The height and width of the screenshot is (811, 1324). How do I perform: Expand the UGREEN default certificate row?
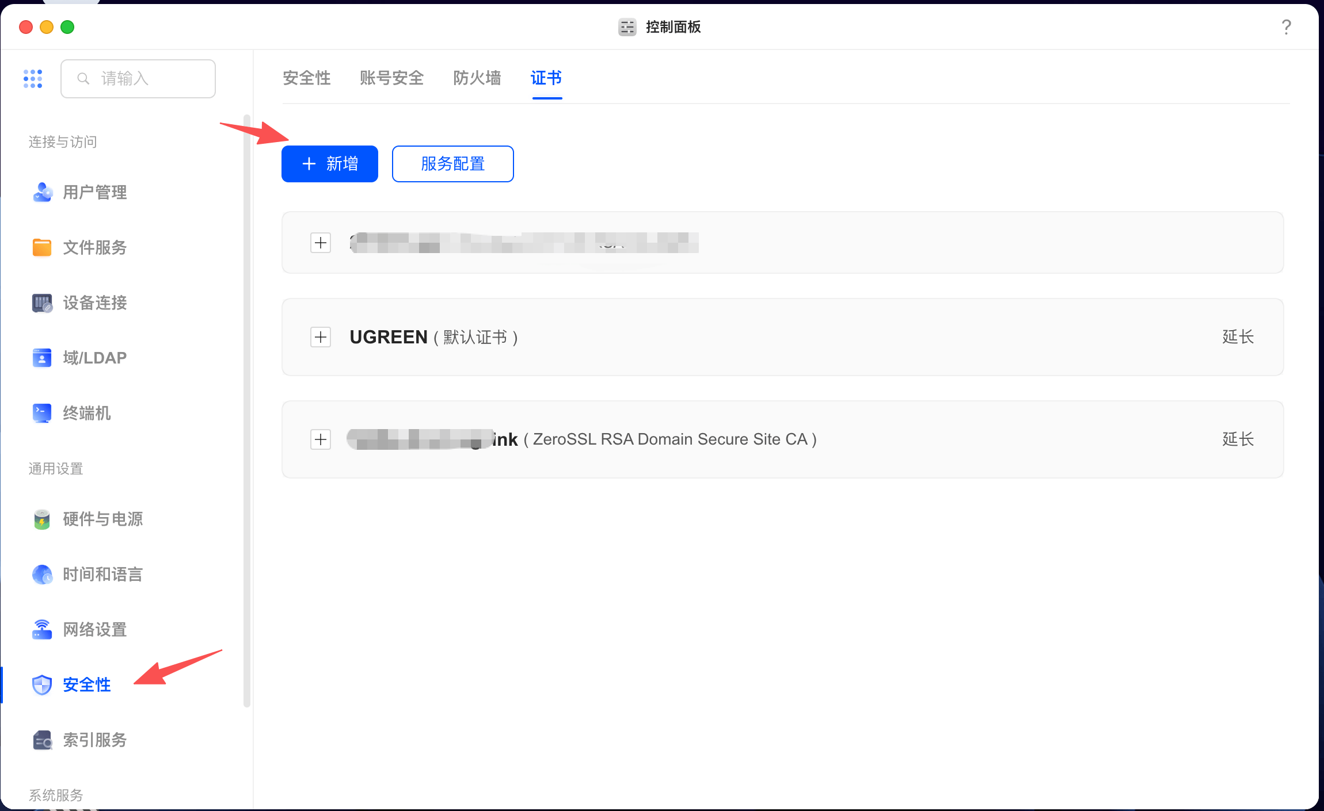tap(321, 337)
